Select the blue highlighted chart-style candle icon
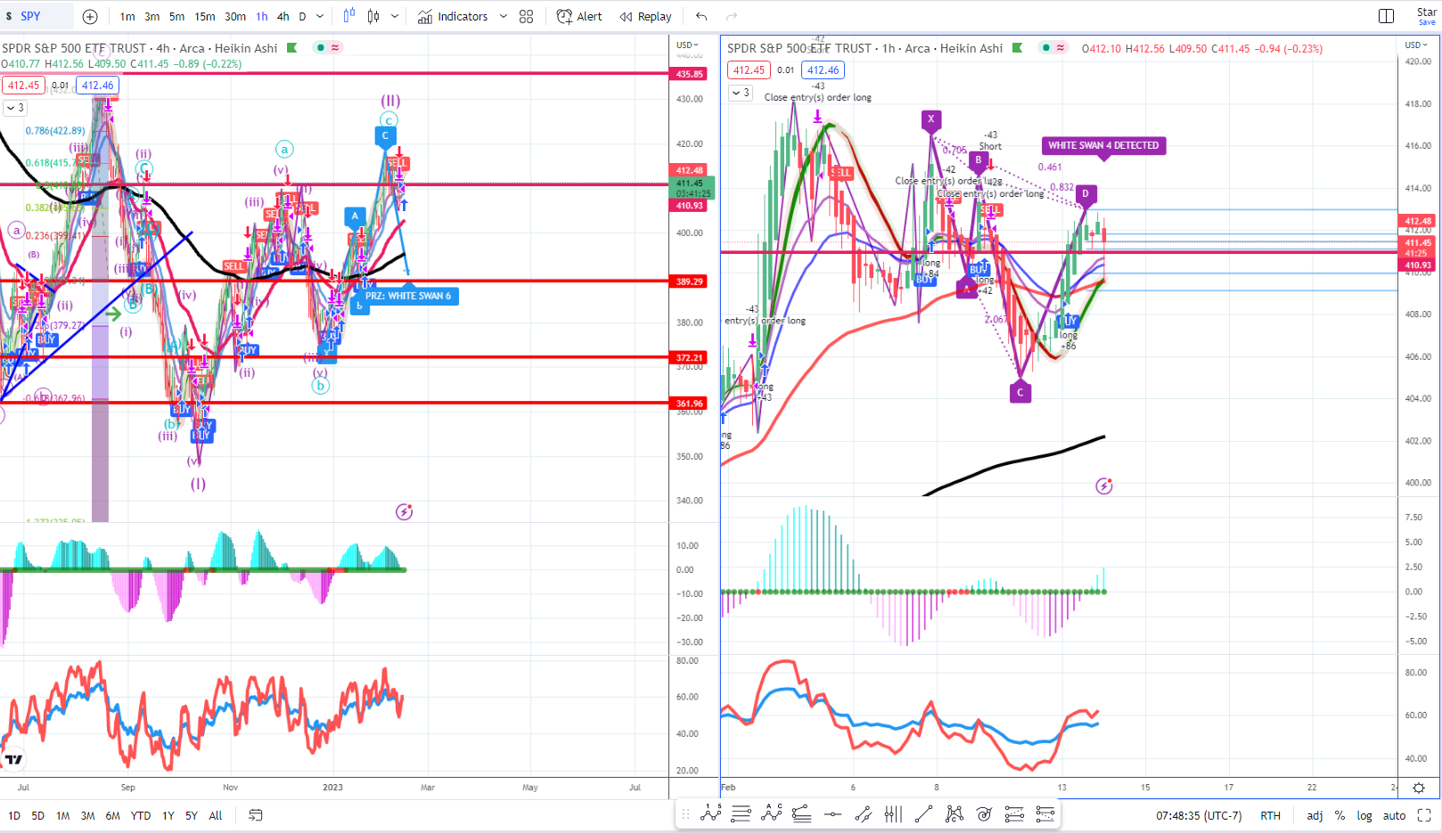This screenshot has width=1442, height=833. (348, 16)
